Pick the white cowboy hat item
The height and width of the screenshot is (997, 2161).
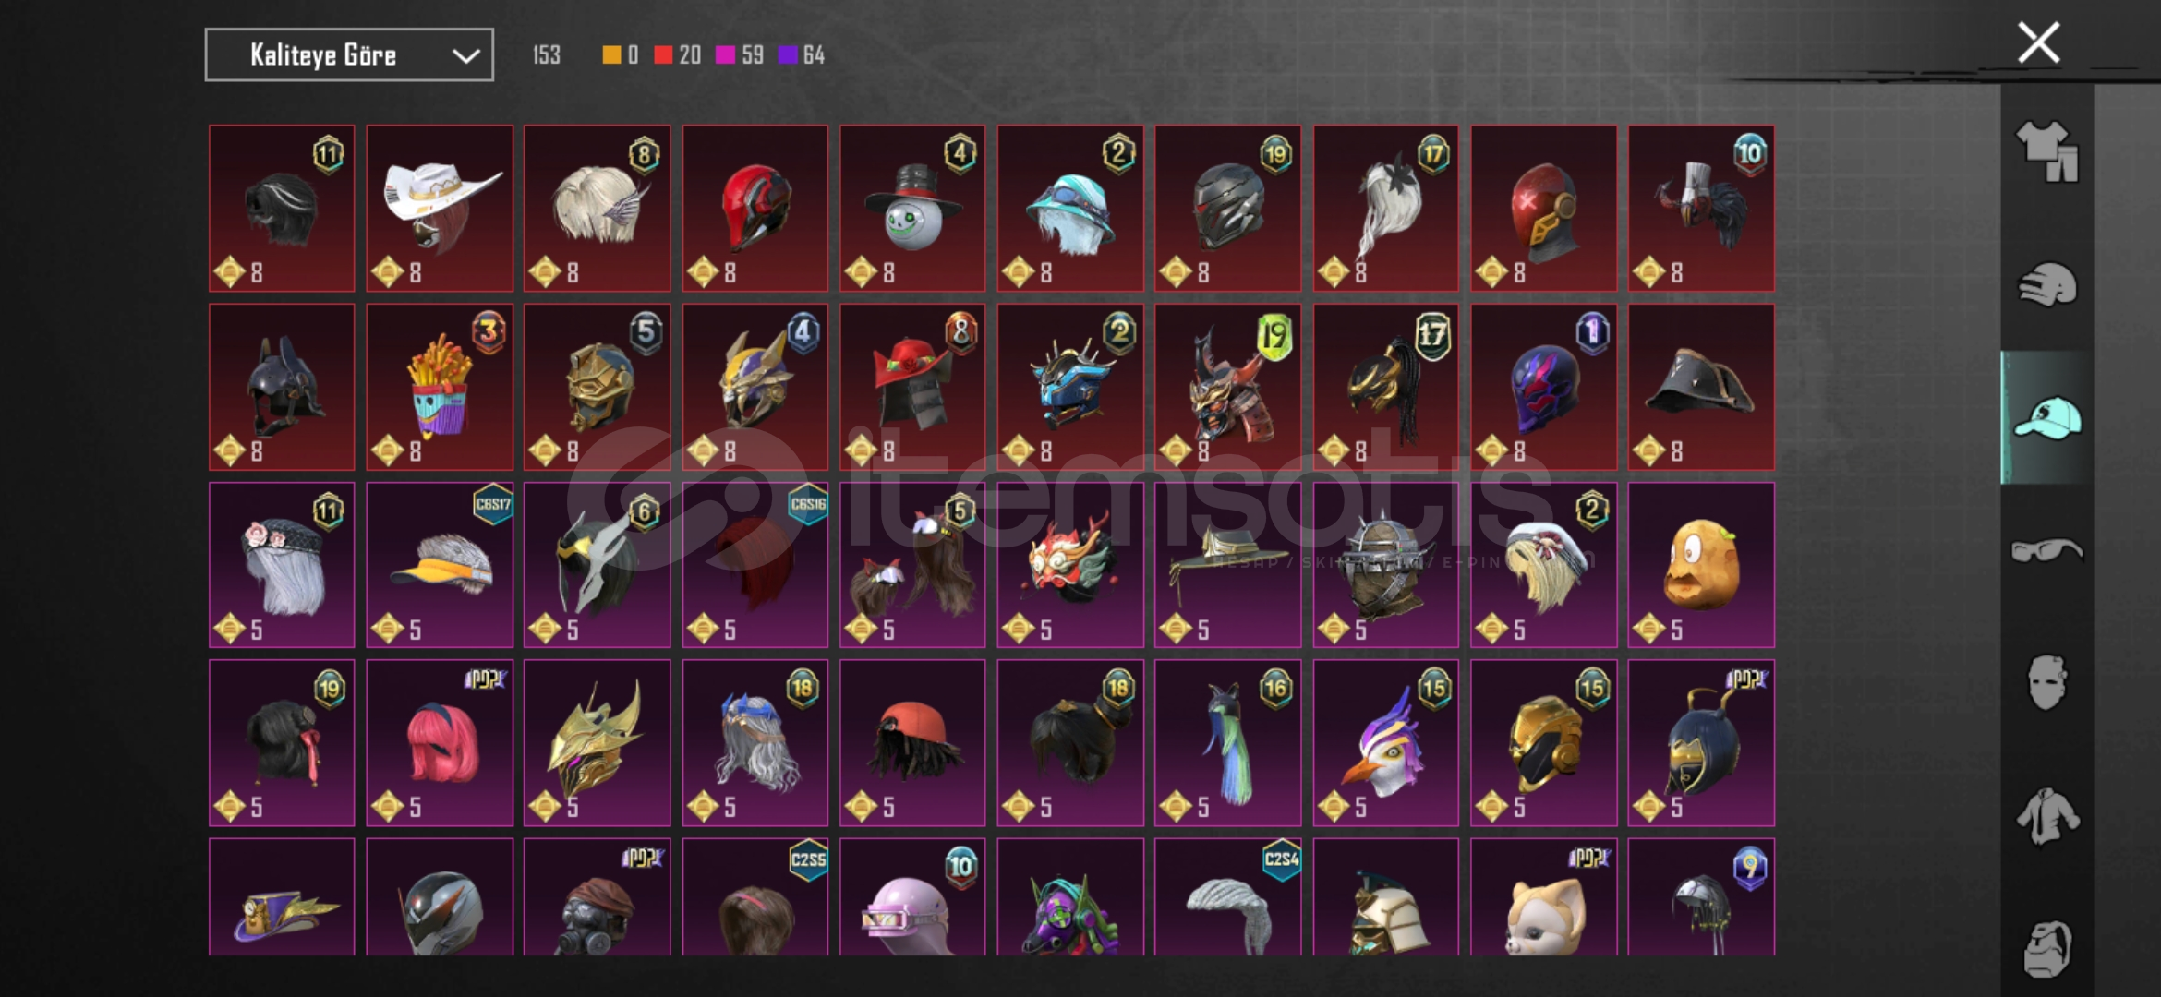click(x=440, y=209)
